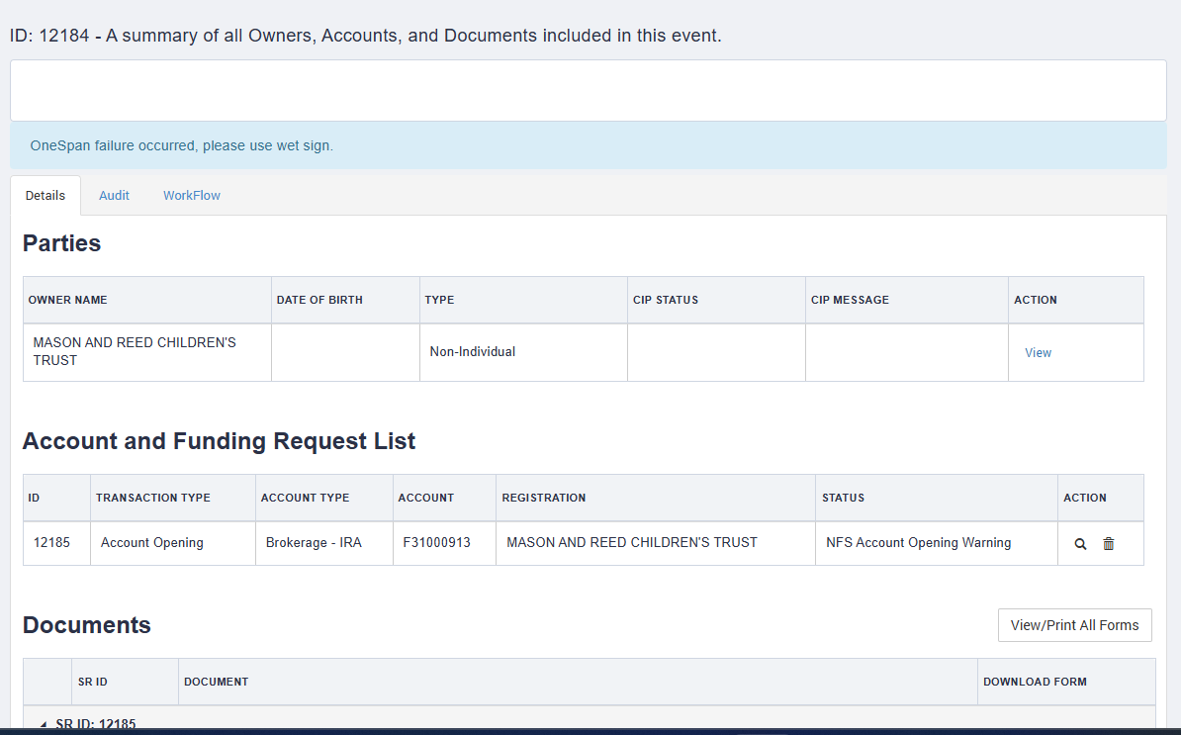Screen dimensions: 1181x735
Task: Click the OneSpan failure alert banner
Action: click(x=588, y=145)
